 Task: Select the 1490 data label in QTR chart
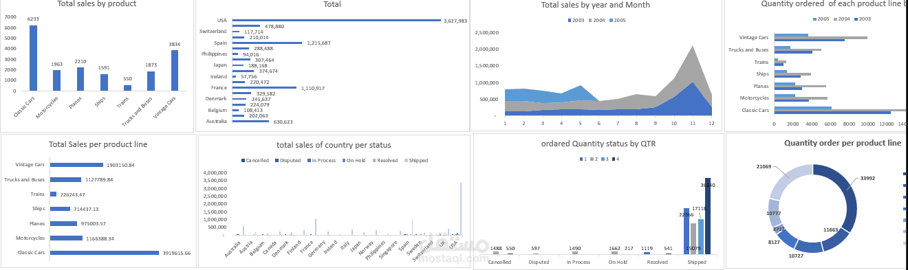click(575, 248)
